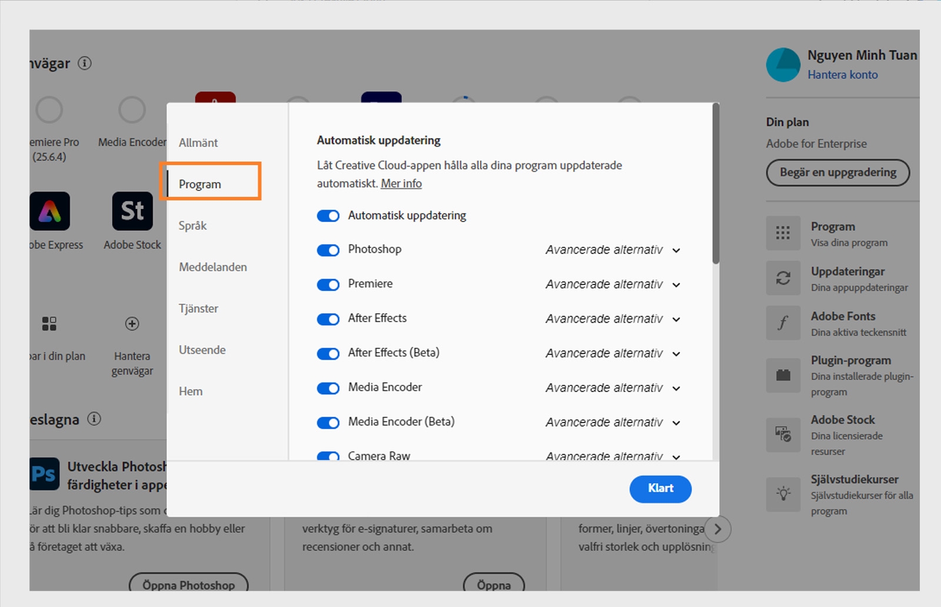Open the Mer info link
The image size is (941, 607).
401,183
